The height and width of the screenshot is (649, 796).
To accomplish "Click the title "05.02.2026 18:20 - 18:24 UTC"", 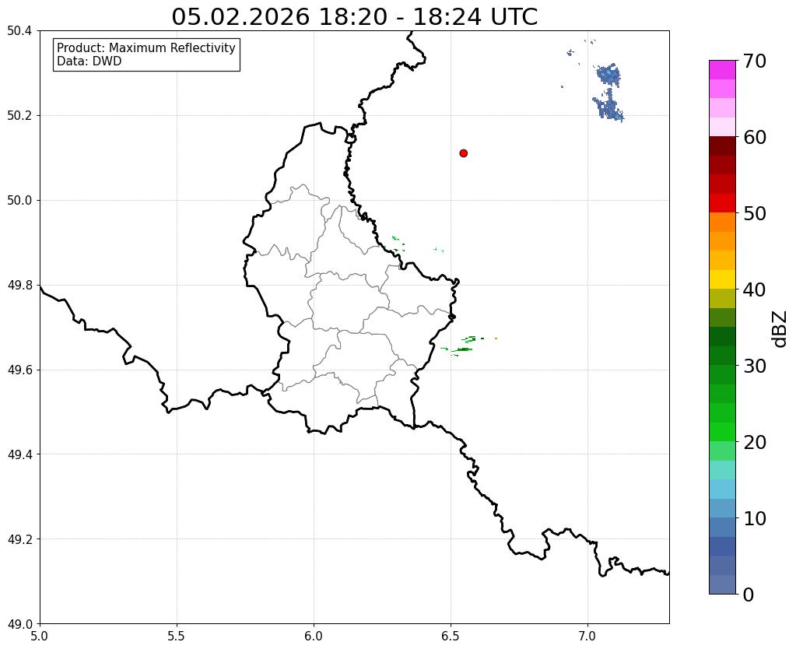I will click(x=354, y=17).
